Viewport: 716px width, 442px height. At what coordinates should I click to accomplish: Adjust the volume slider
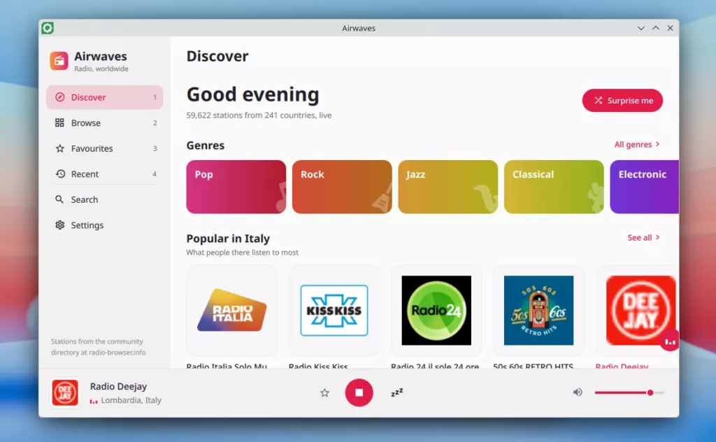[x=629, y=392]
